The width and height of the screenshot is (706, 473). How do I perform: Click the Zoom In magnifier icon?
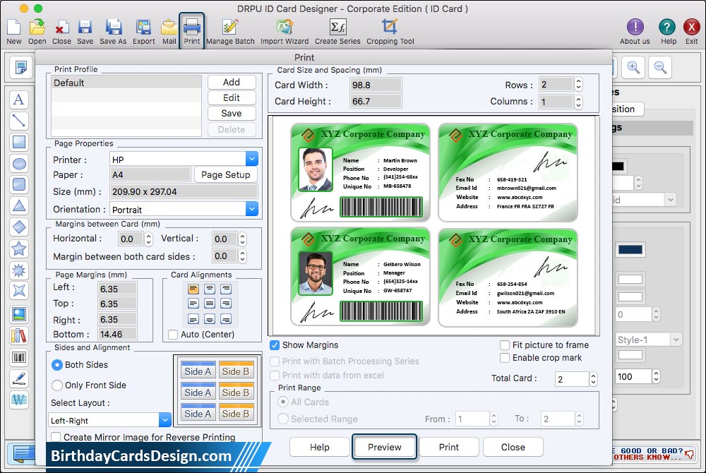(x=633, y=68)
